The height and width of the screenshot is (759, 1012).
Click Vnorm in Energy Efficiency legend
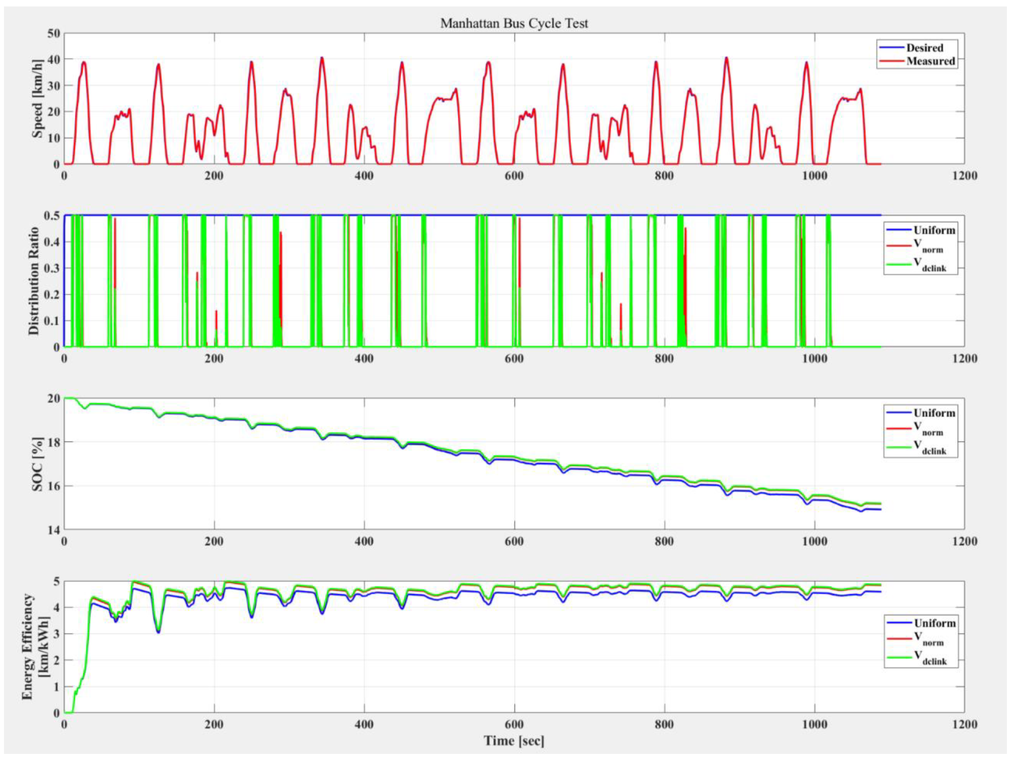929,639
